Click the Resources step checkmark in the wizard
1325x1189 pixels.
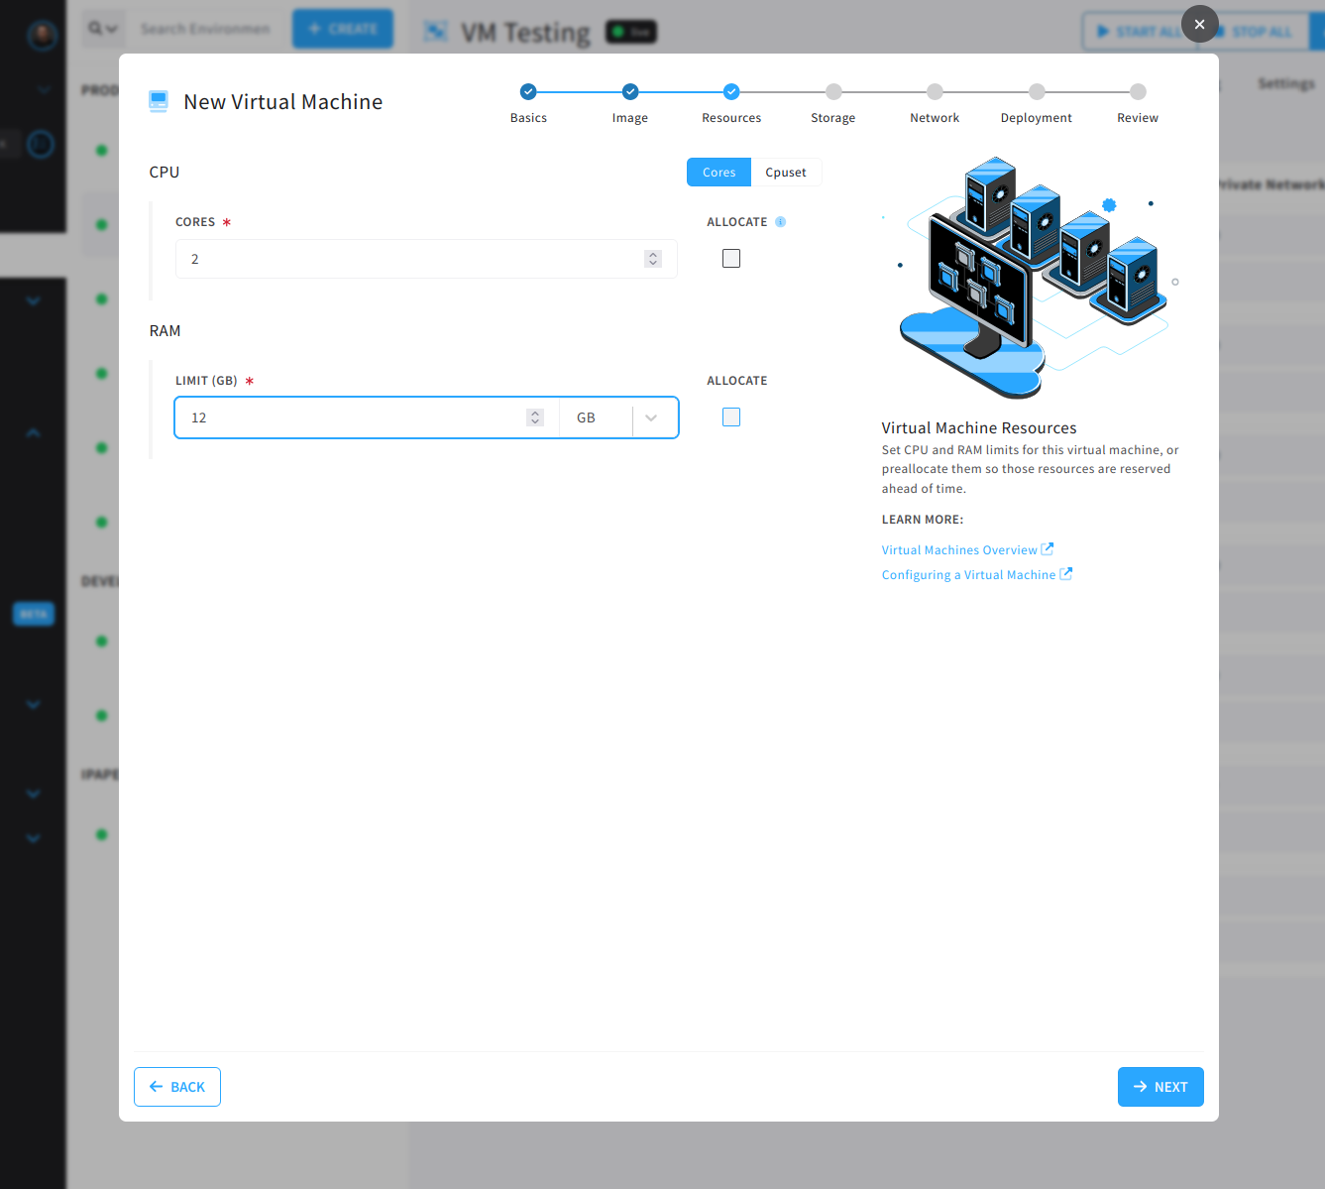(x=731, y=90)
